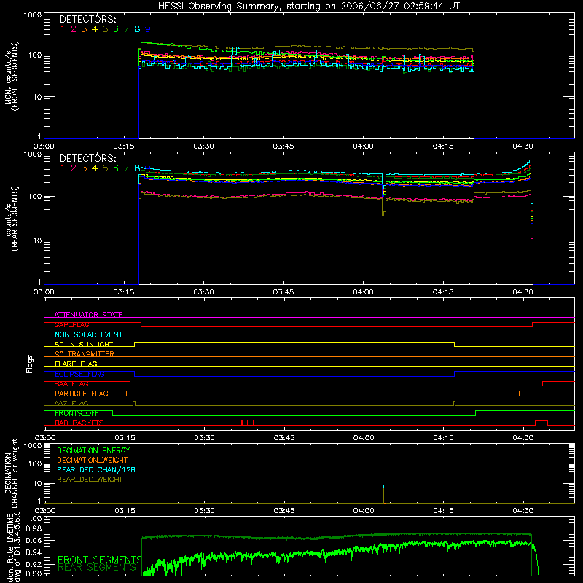
Task: Click detector 8 in the front segments legend
Action: 137,28
